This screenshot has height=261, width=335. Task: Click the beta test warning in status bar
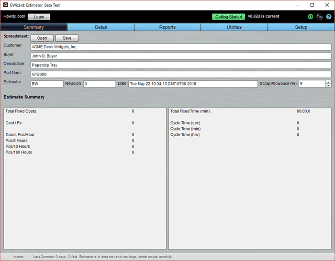click(x=126, y=257)
